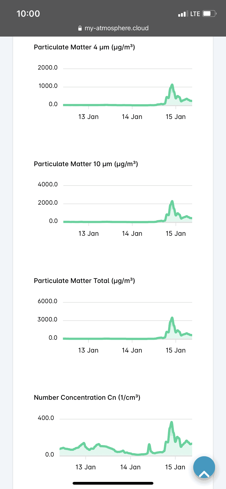Click peak of Particulate Matter Total chart
Screen dimensions: 226x489
click(x=172, y=318)
